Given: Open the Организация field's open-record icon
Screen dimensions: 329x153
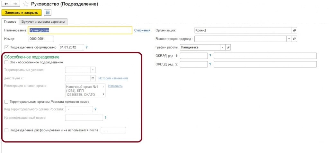Looking at the screenshot, I should [x=294, y=30].
